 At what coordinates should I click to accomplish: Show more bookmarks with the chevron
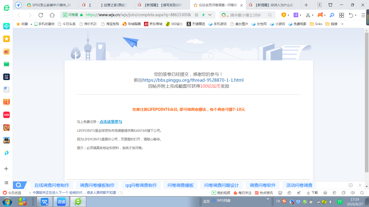pos(343,24)
